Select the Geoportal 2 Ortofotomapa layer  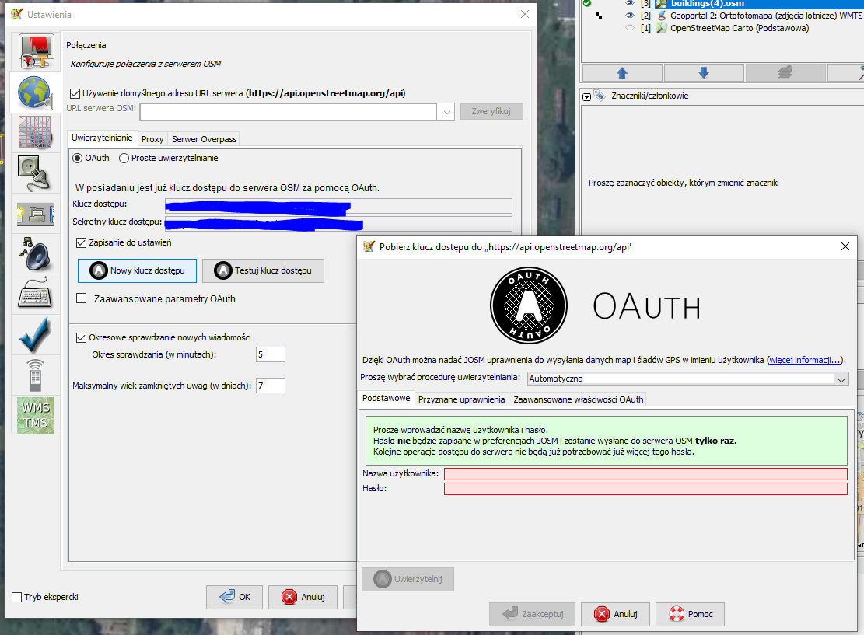coord(766,16)
